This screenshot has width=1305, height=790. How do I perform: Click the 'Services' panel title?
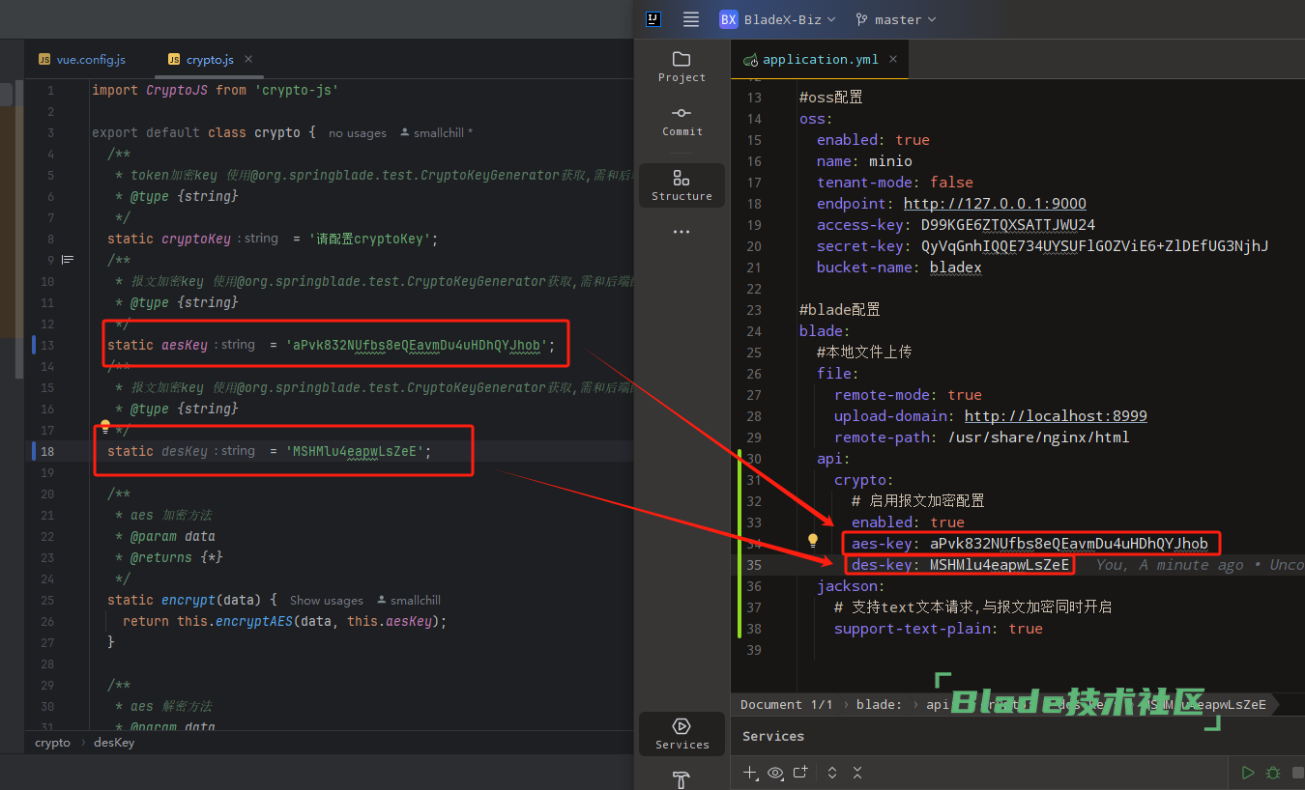pos(773,736)
